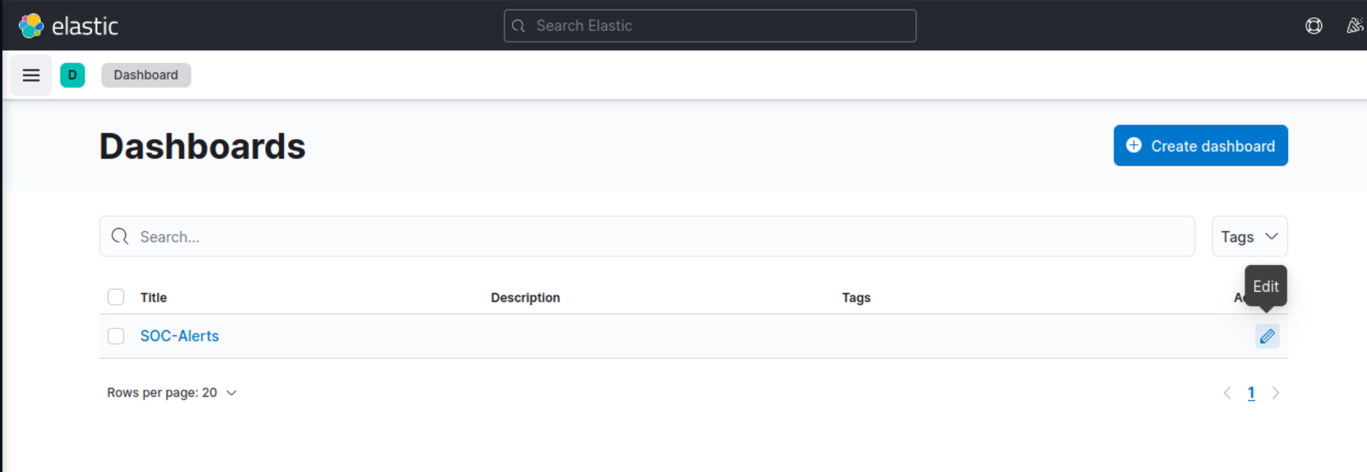Go to the next page arrow
The height and width of the screenshot is (472, 1367).
point(1276,393)
